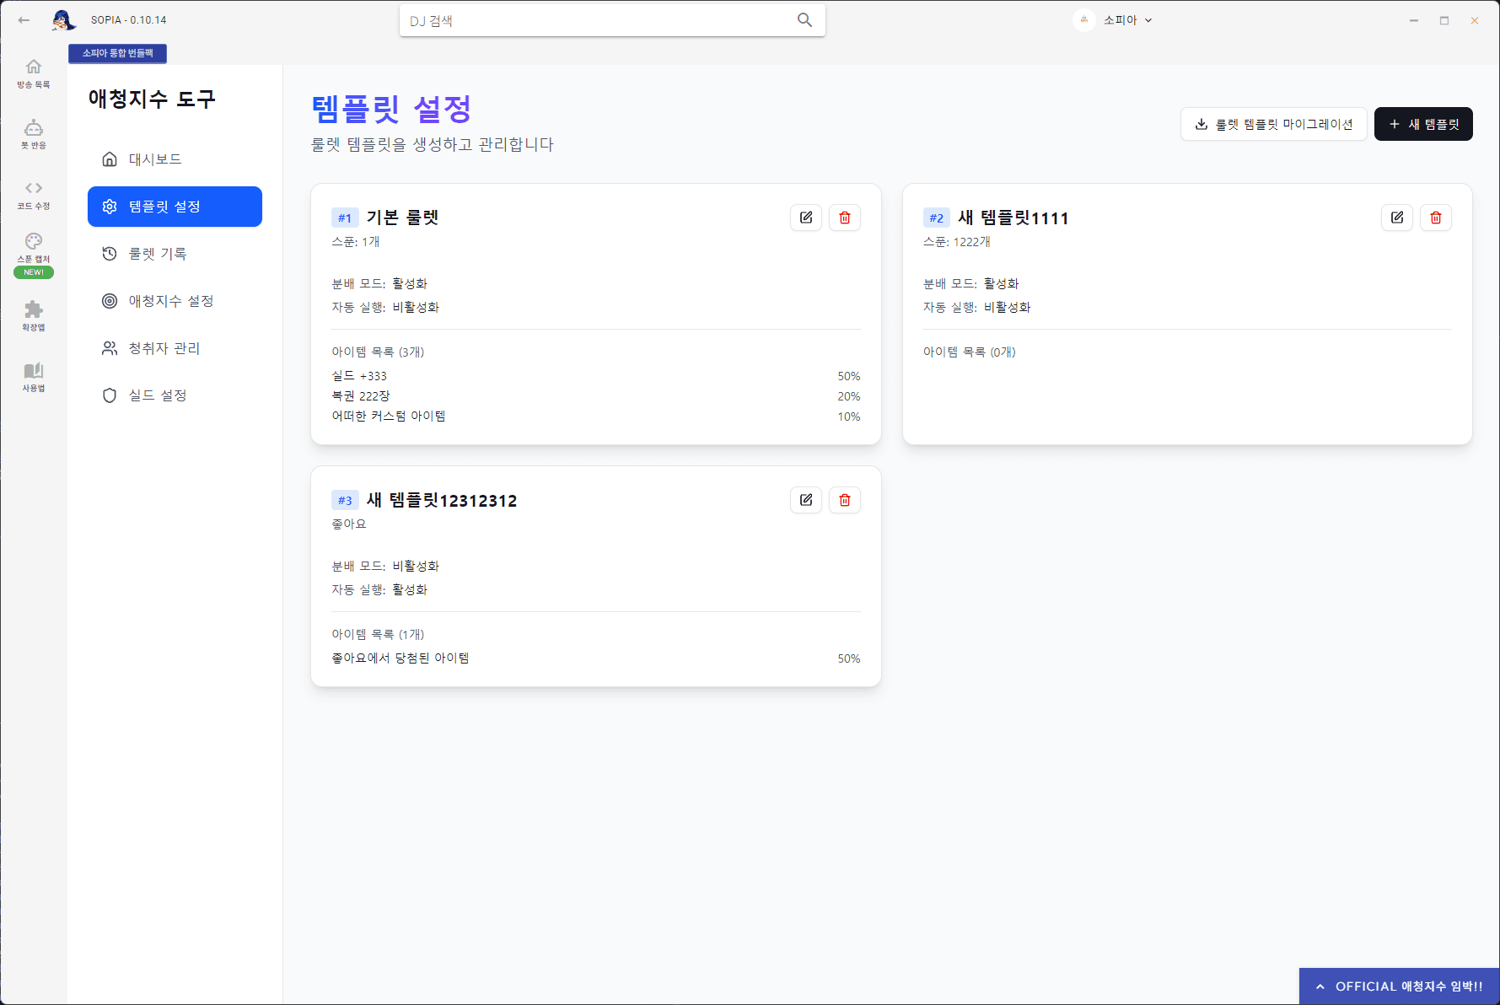Screen dimensions: 1500x1005
Task: Edit the 새 템플릿12312312 template
Action: click(805, 500)
